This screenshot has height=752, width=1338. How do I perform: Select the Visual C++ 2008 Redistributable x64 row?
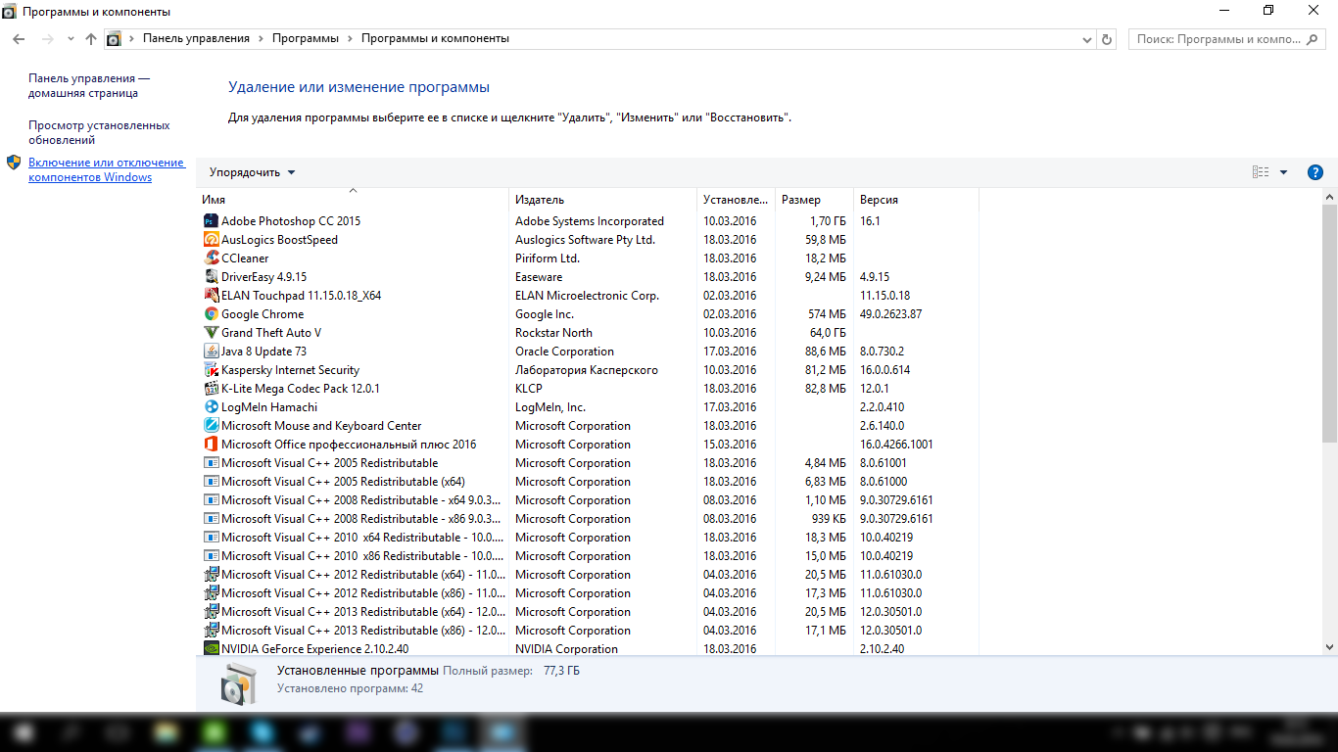(587, 500)
